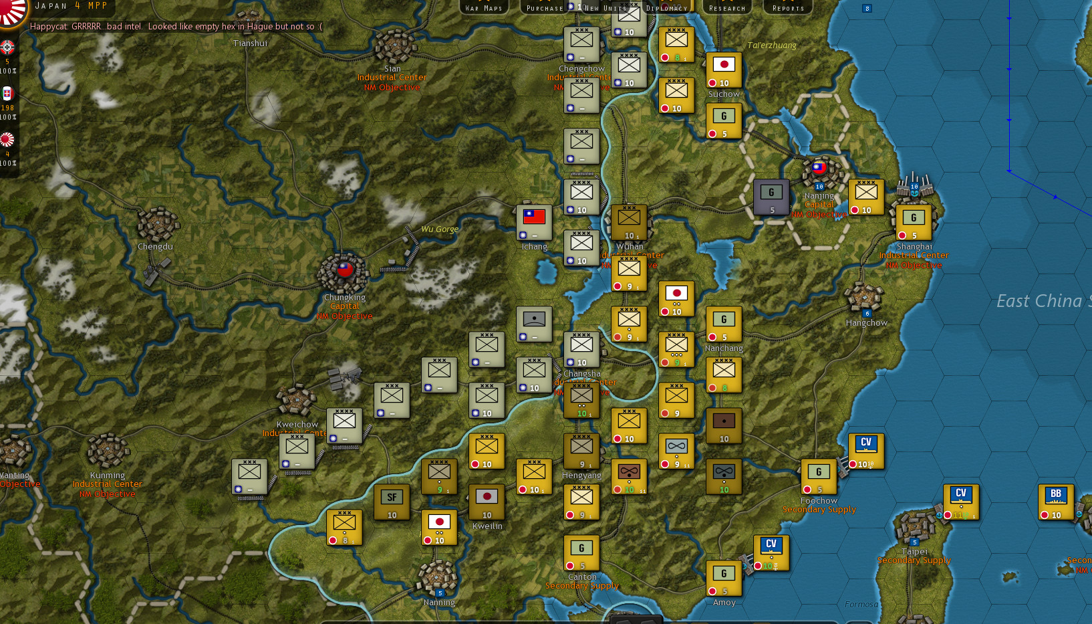Click the Happycat chat message

point(176,27)
